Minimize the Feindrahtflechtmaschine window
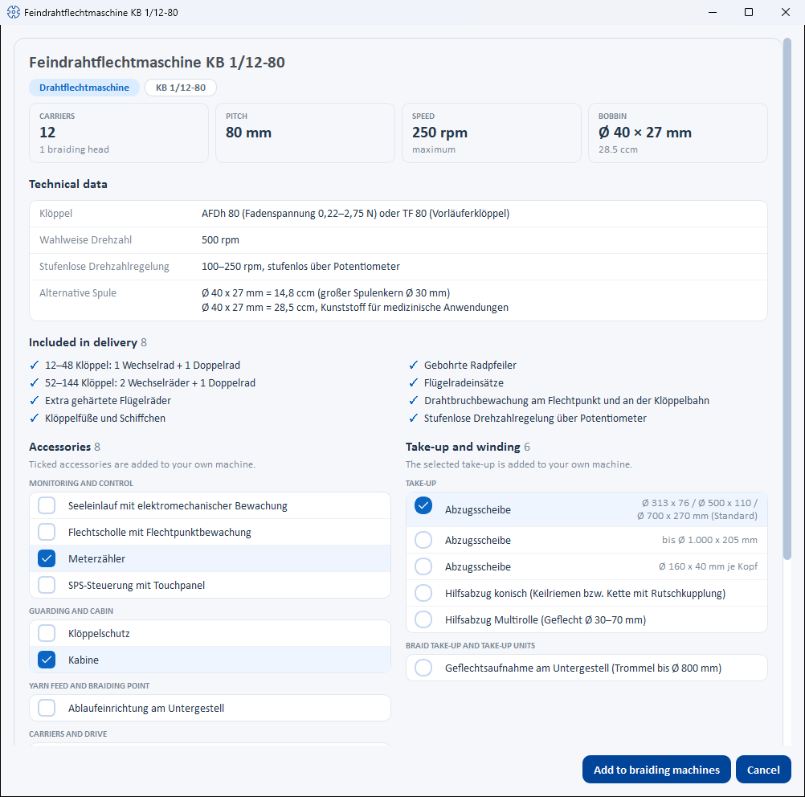This screenshot has width=805, height=797. point(713,12)
